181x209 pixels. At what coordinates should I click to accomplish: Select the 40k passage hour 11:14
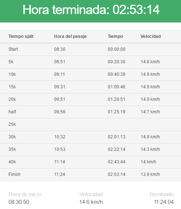(x=60, y=162)
